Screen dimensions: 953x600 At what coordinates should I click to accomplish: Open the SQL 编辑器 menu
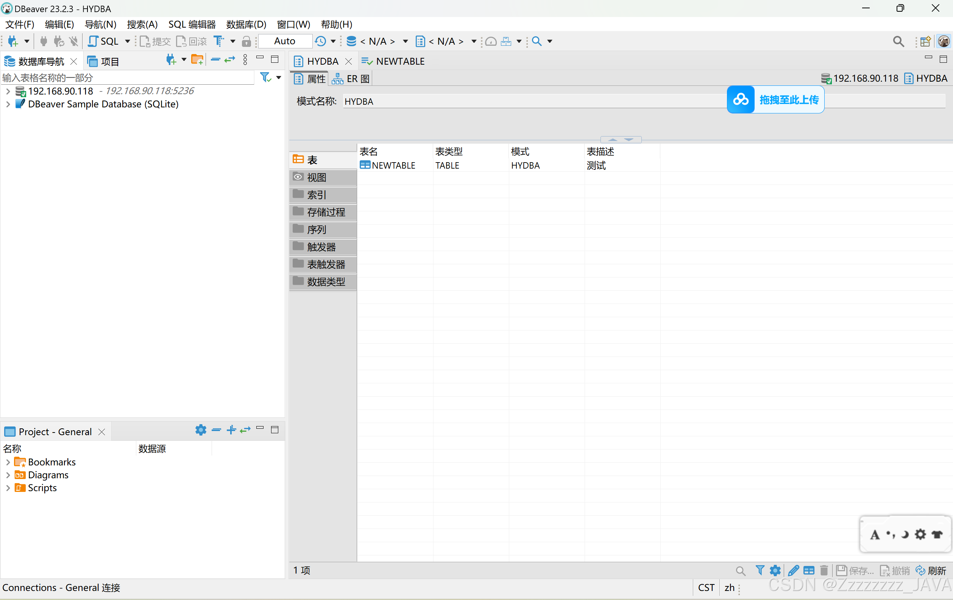[192, 25]
